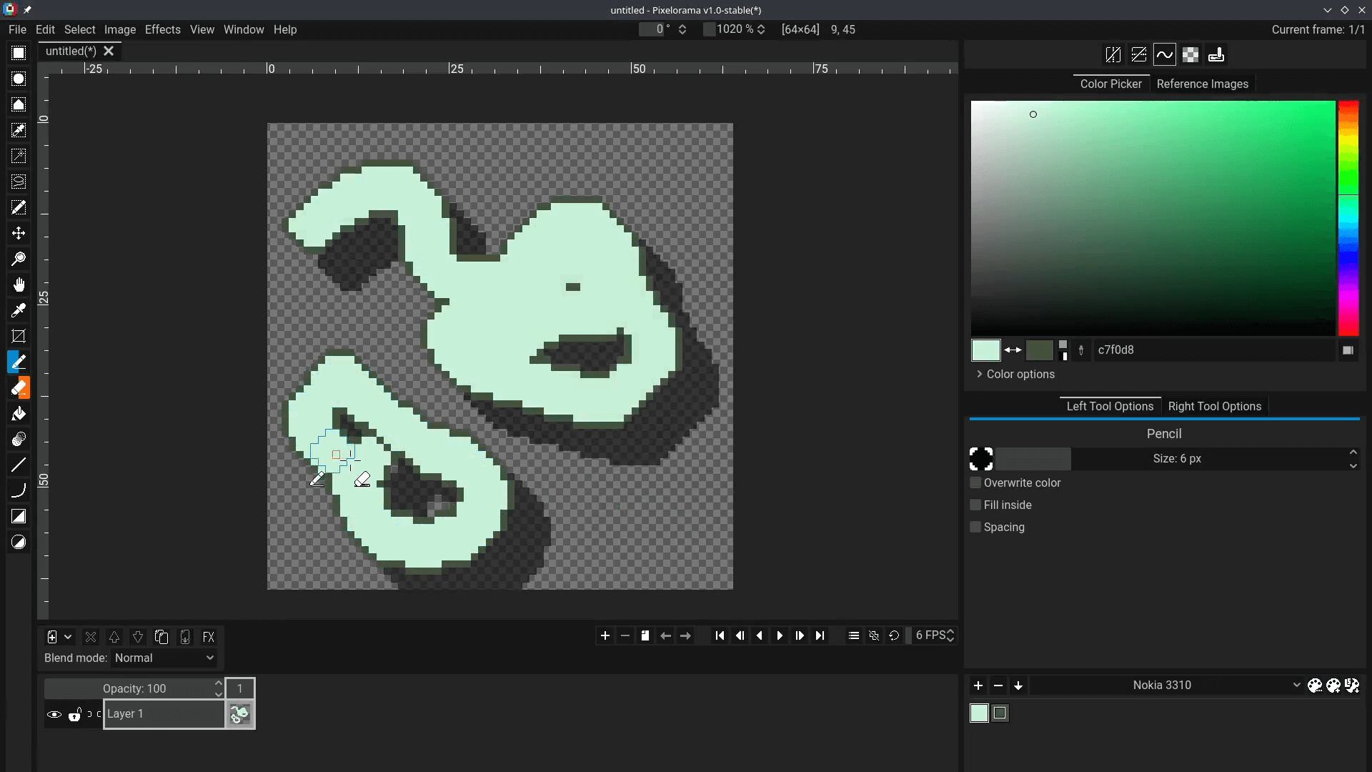The height and width of the screenshot is (772, 1372).
Task: Select the Pan tool
Action: coord(19,284)
